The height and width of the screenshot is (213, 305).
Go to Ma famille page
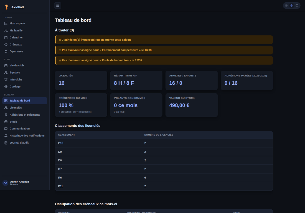click(25, 30)
